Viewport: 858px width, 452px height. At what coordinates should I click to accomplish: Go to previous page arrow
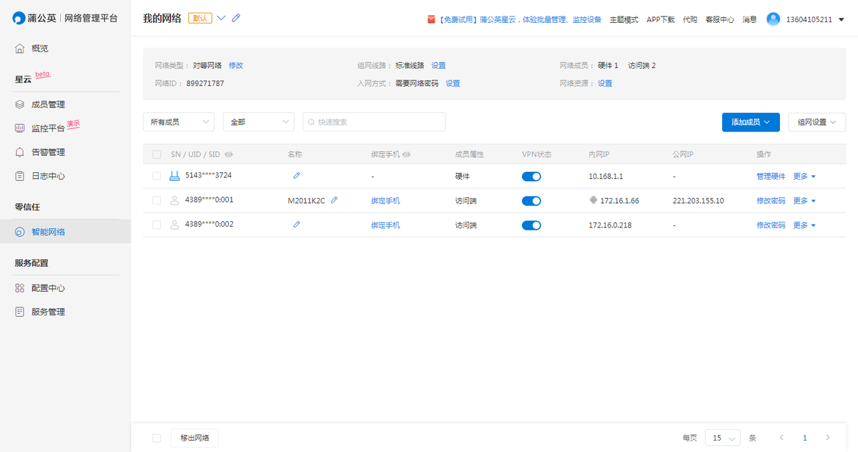tap(781, 437)
